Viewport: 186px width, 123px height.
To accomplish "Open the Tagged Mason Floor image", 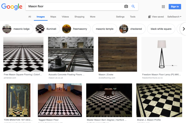I will (60, 100).
